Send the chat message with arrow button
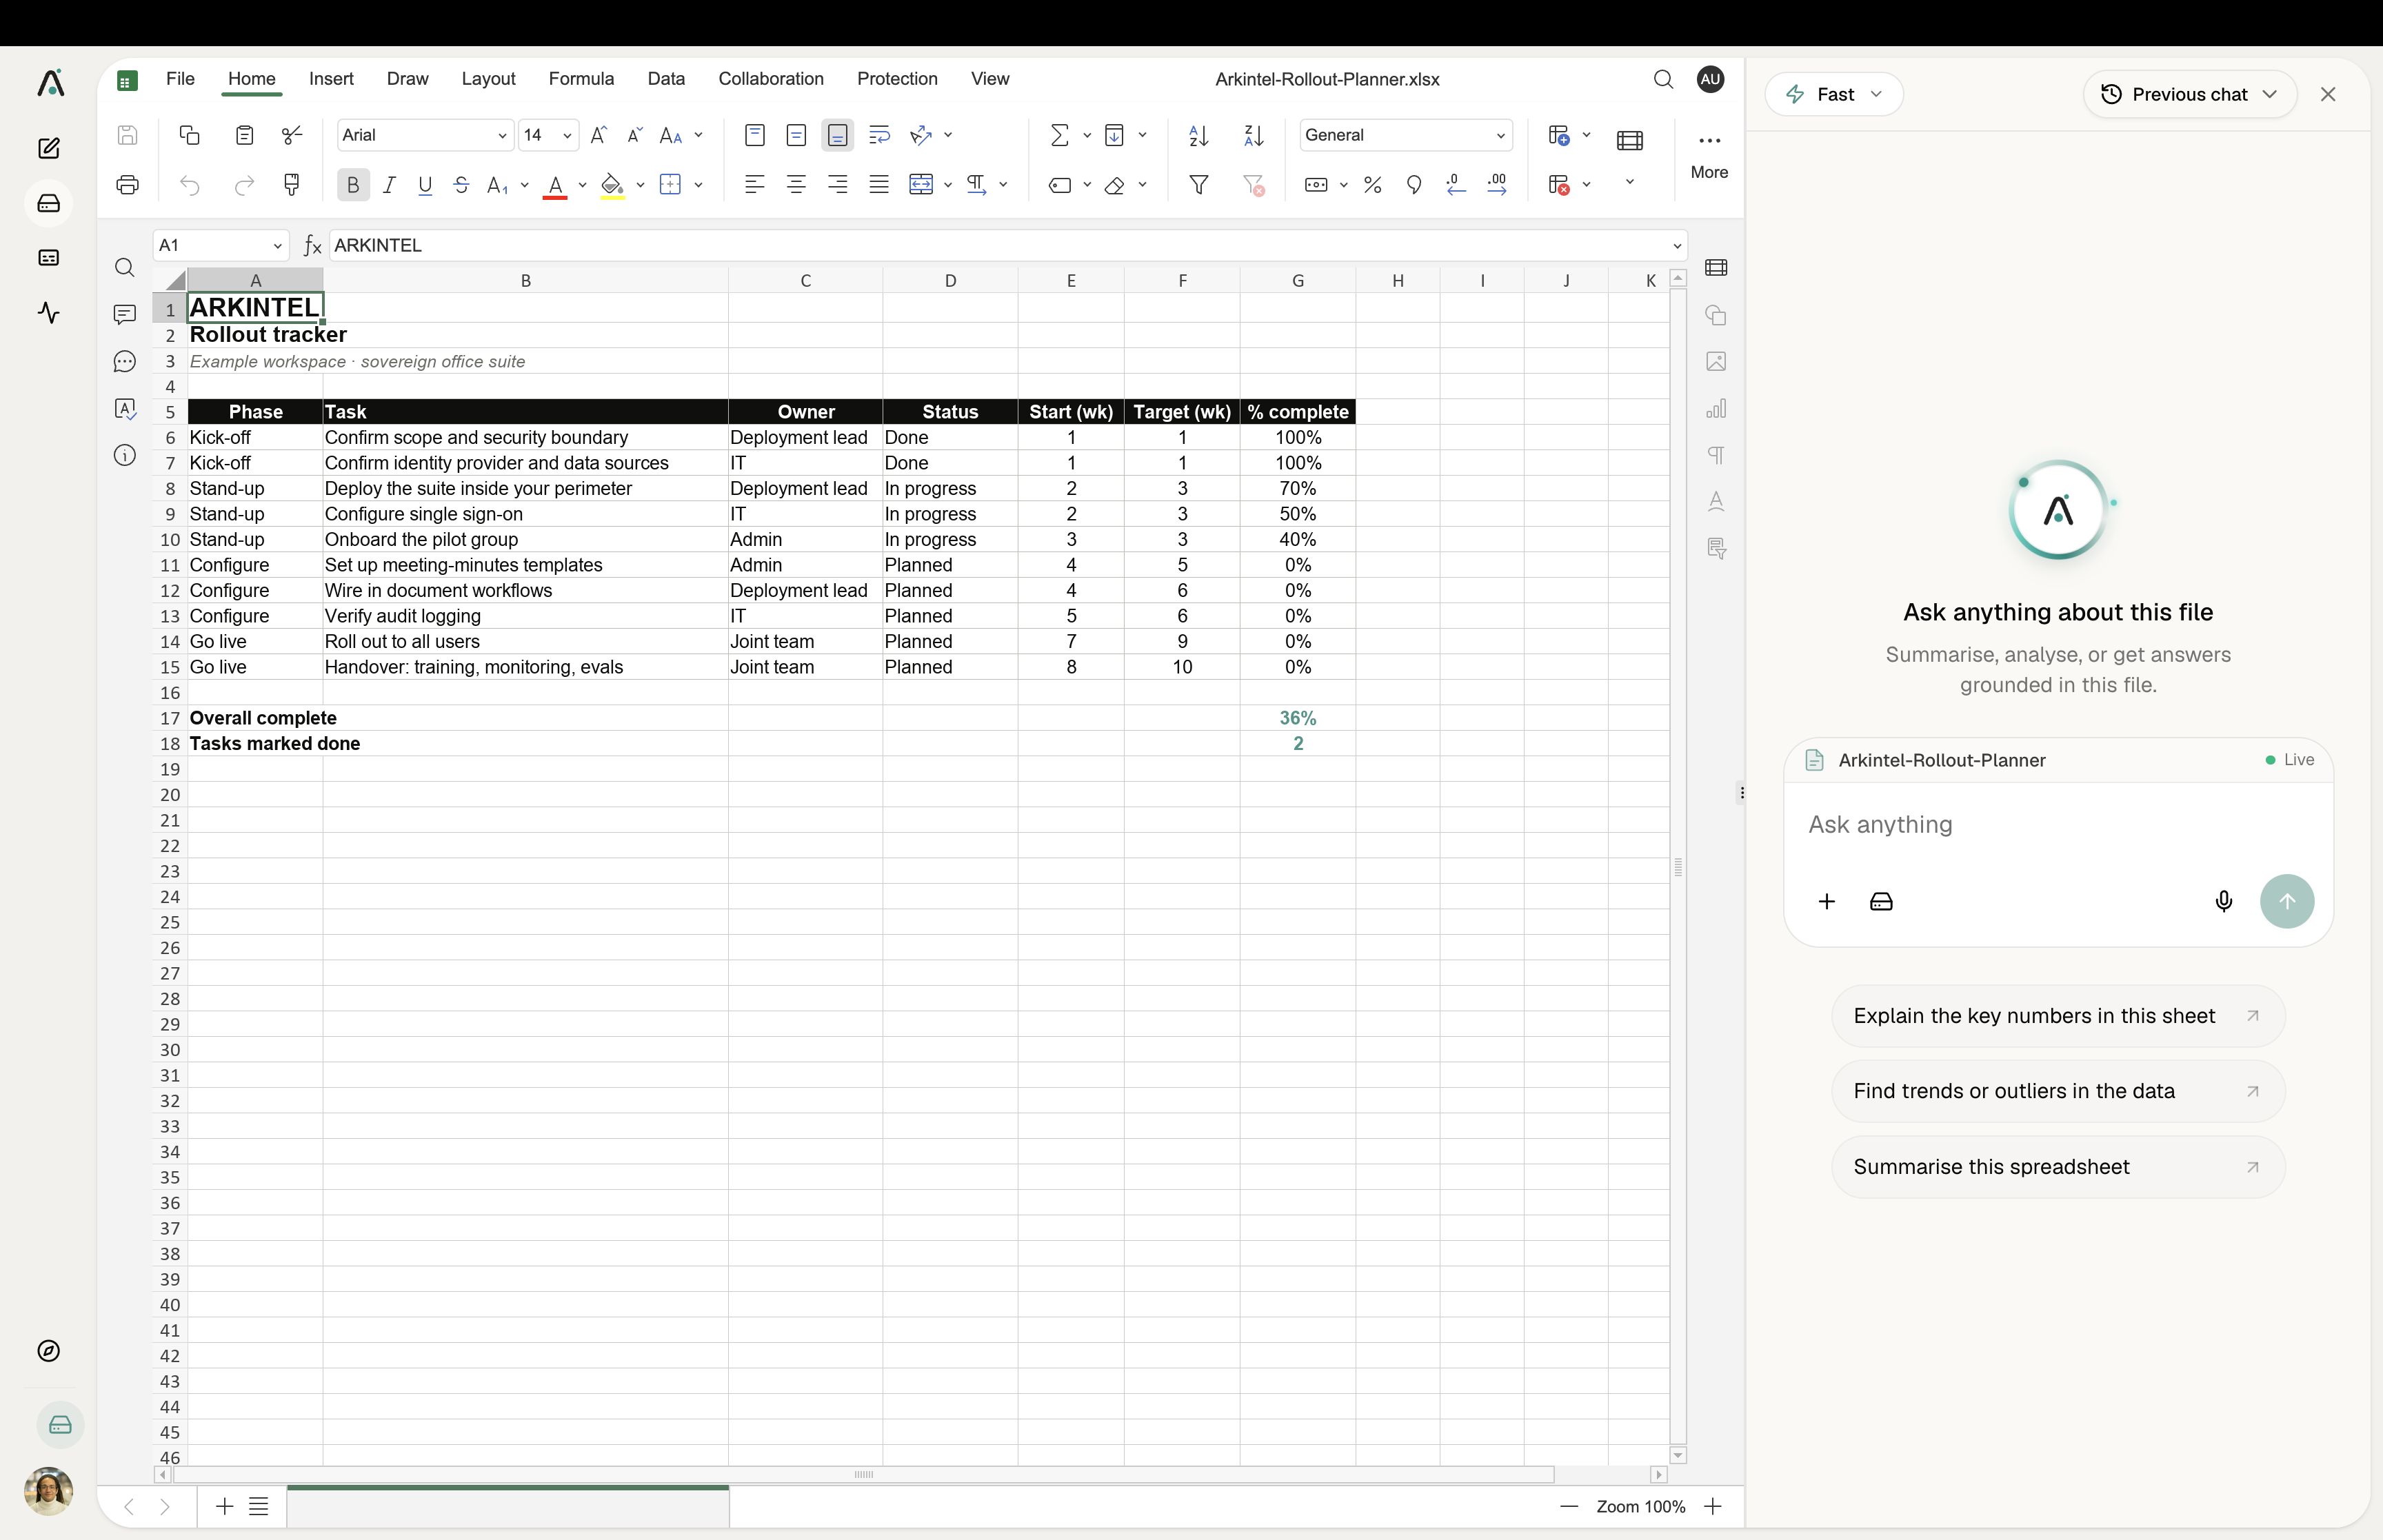The height and width of the screenshot is (1540, 2383). pos(2286,902)
